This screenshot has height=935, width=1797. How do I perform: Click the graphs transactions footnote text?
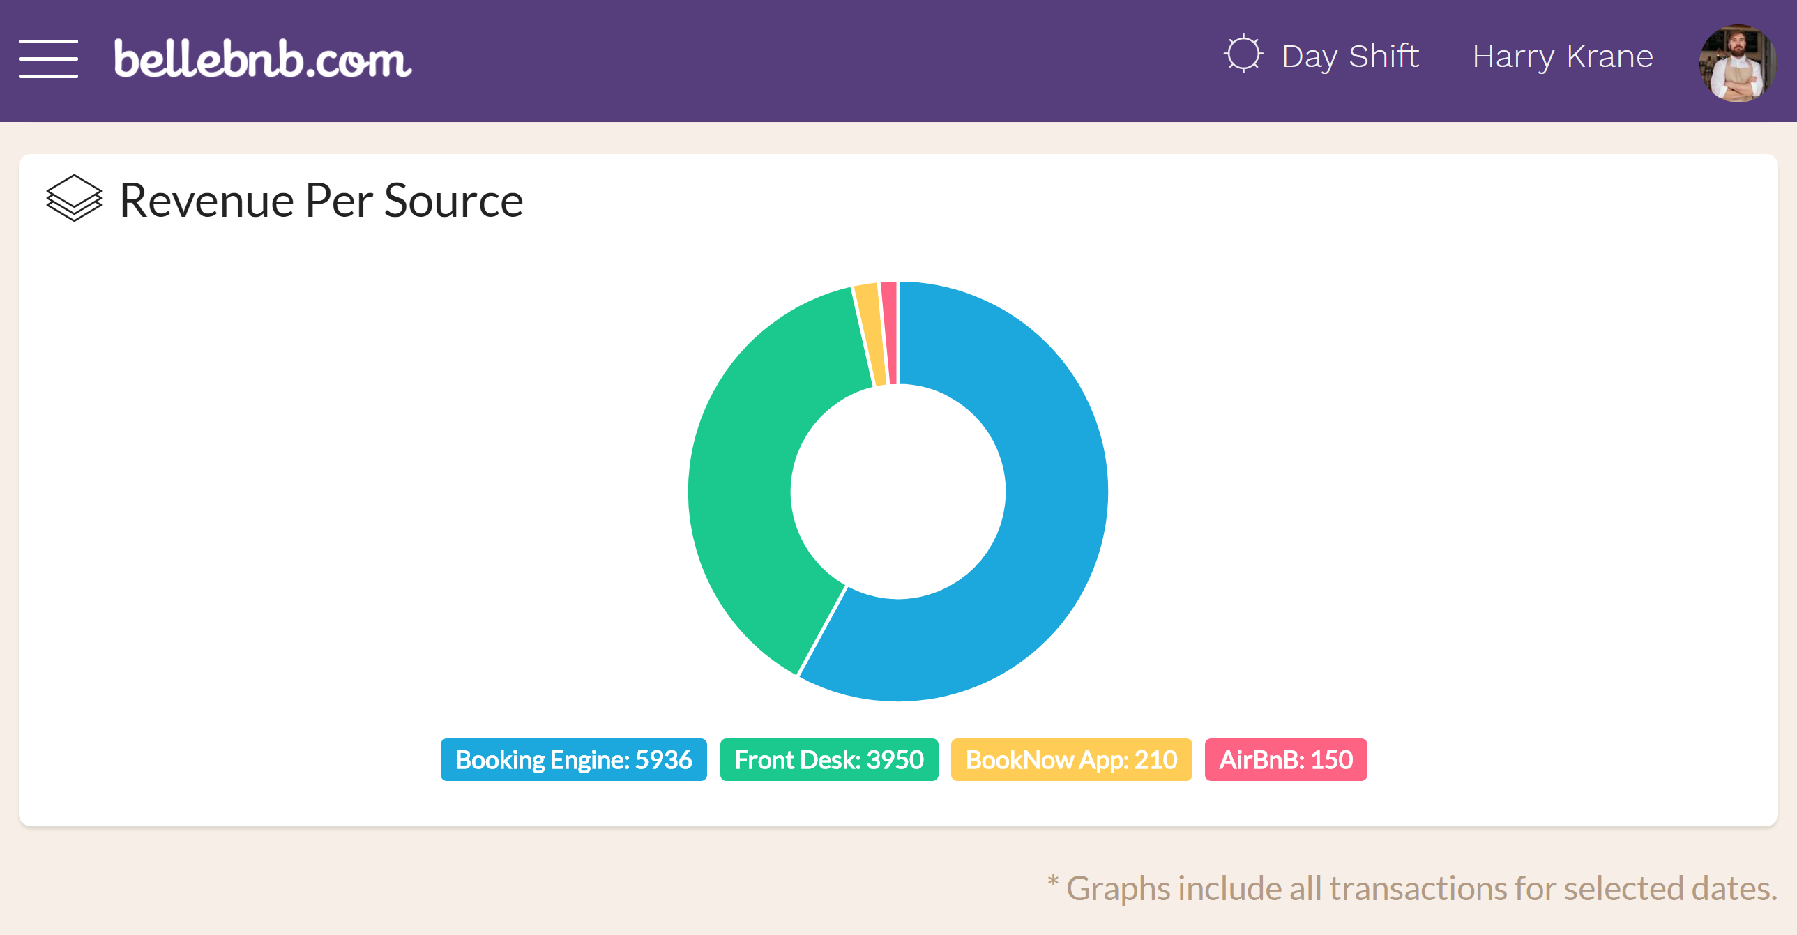click(1412, 889)
